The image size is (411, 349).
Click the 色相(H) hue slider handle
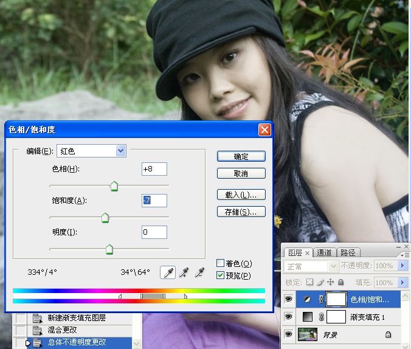click(x=114, y=186)
